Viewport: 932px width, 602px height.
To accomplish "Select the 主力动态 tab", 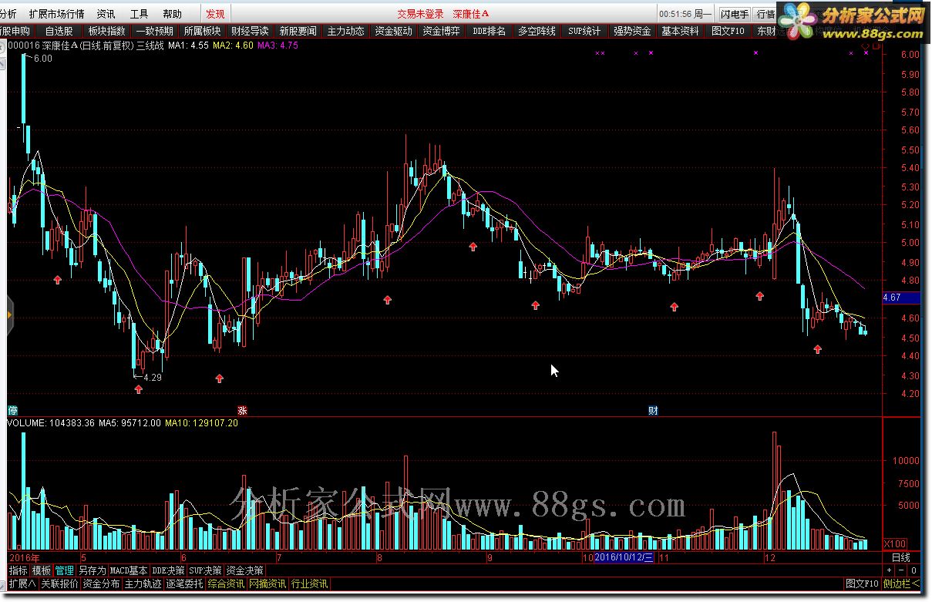I will [x=345, y=31].
